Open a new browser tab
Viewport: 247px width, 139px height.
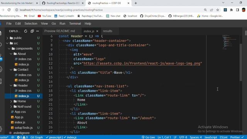tap(135, 3)
